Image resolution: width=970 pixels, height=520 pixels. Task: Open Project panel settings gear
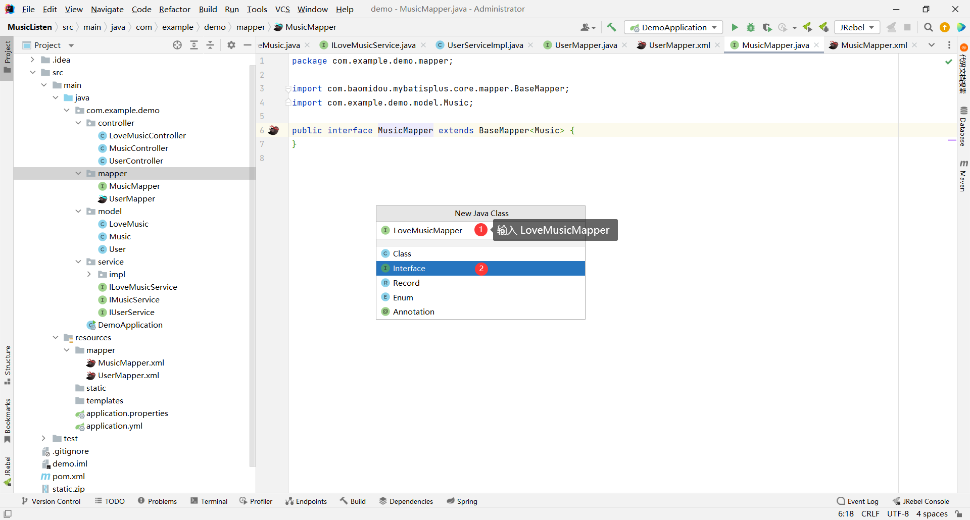[231, 45]
